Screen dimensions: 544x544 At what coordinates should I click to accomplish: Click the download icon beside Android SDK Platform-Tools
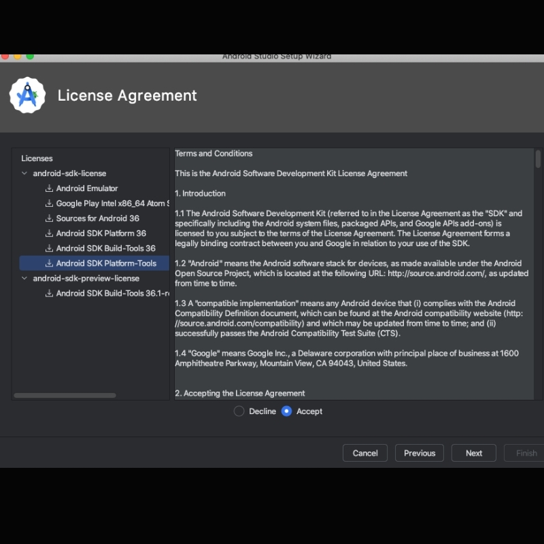tap(49, 263)
